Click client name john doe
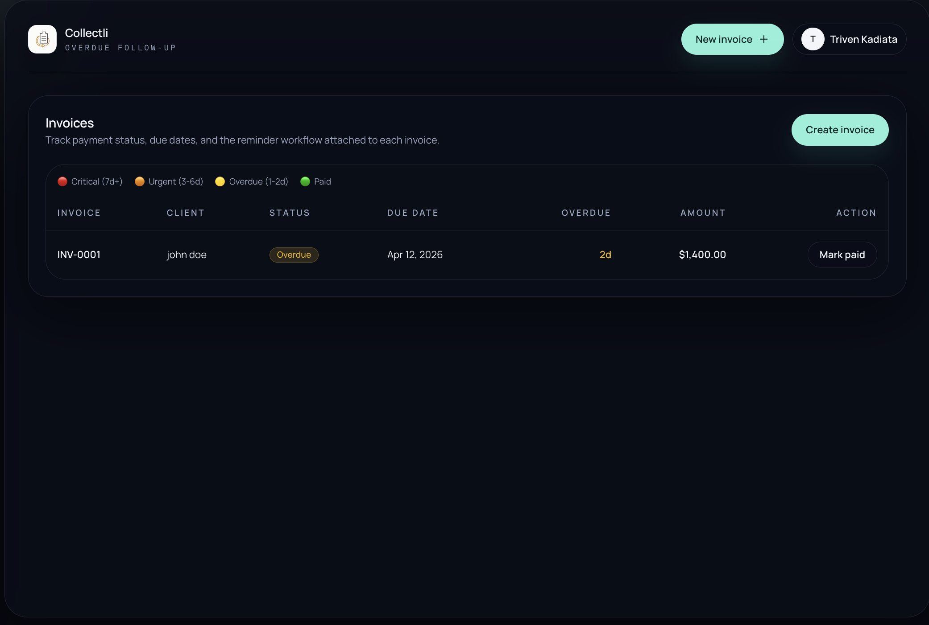Viewport: 929px width, 625px height. [x=187, y=255]
